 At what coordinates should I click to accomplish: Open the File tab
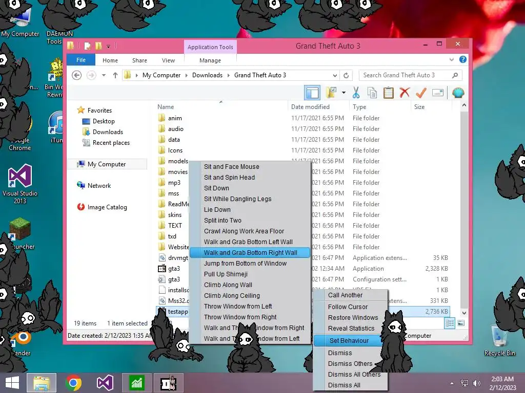(x=81, y=60)
